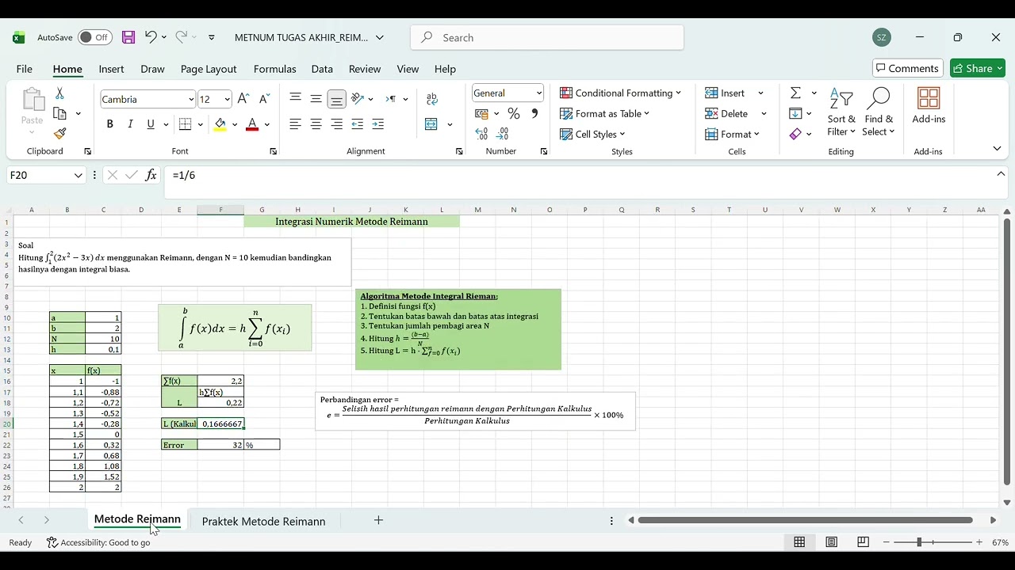Open the Formulas ribbon tab

click(274, 69)
